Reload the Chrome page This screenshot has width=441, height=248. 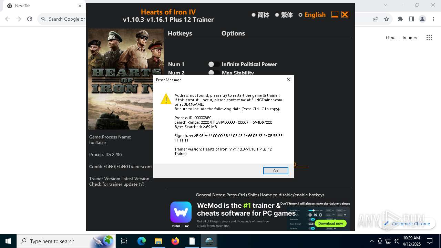(30, 19)
